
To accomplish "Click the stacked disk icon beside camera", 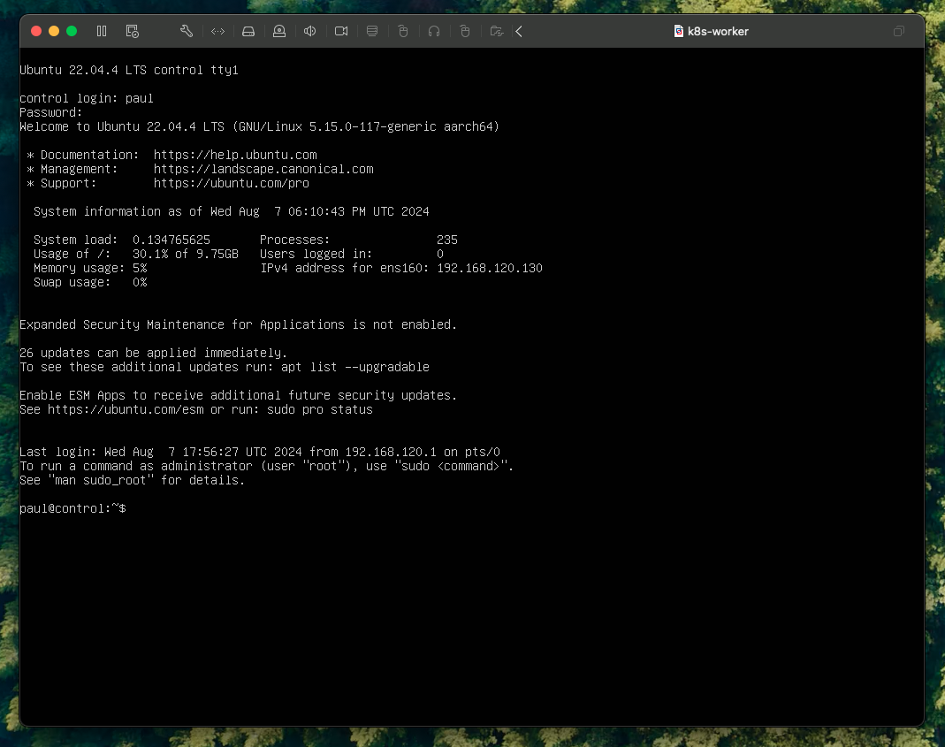I will [x=372, y=31].
